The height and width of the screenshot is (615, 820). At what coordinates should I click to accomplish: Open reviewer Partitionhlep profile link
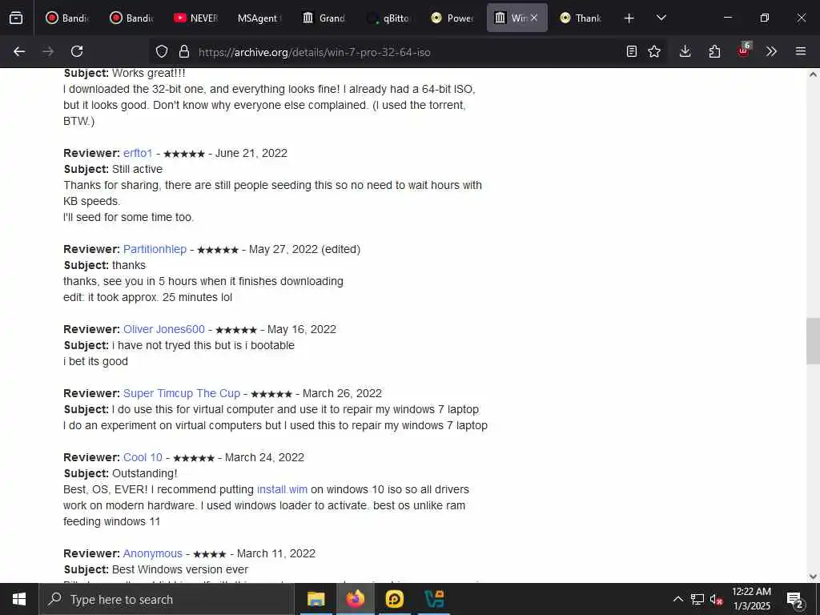click(155, 250)
